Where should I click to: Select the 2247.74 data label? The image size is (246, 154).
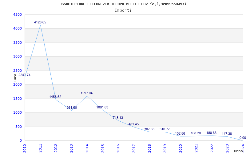tap(25, 75)
